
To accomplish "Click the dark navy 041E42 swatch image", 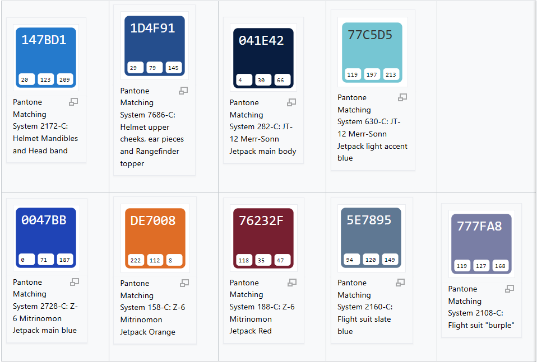I will [263, 56].
